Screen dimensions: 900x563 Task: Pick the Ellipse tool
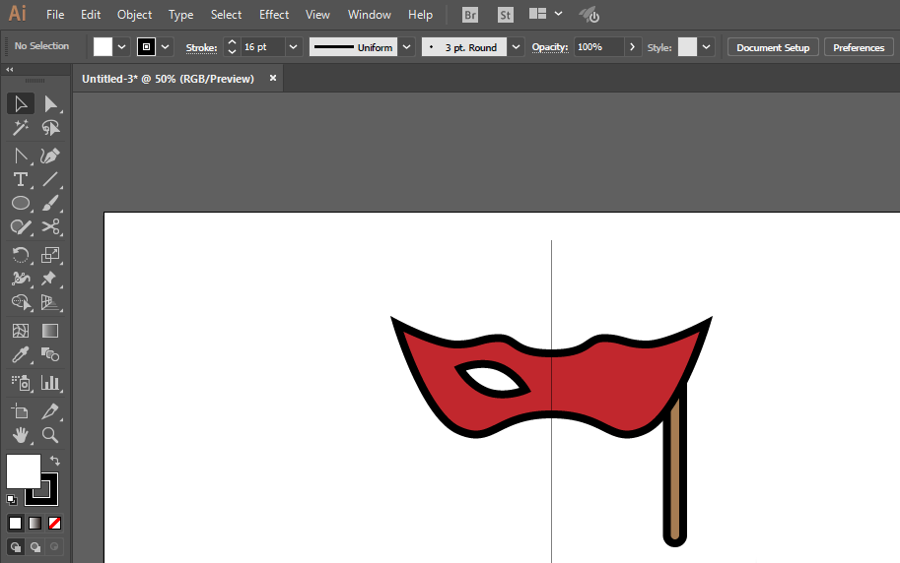point(20,204)
